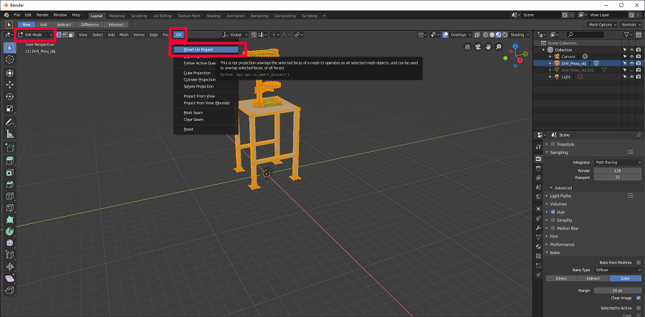
Task: Switch to solid viewport shading
Action: (x=492, y=35)
